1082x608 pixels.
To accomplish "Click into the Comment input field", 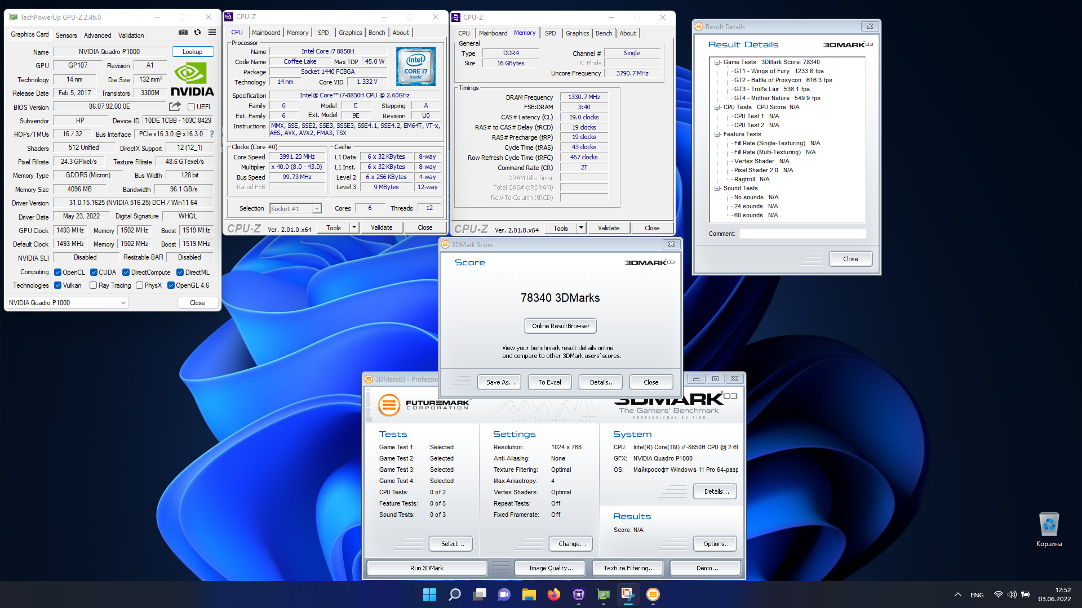I will pyautogui.click(x=802, y=234).
